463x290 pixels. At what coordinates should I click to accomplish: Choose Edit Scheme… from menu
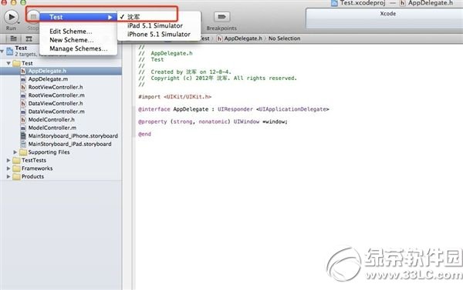71,32
